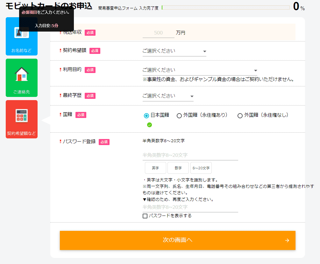The height and width of the screenshot is (264, 320).
Task: Click the 必須 badge next to パスワード登録
Action: tap(104, 142)
